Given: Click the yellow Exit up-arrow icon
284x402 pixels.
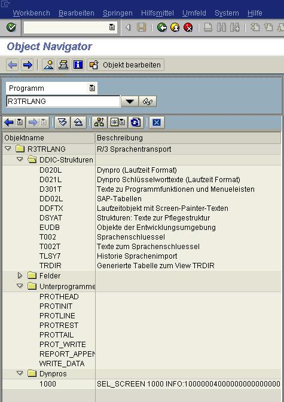Looking at the screenshot, I should click(x=175, y=27).
